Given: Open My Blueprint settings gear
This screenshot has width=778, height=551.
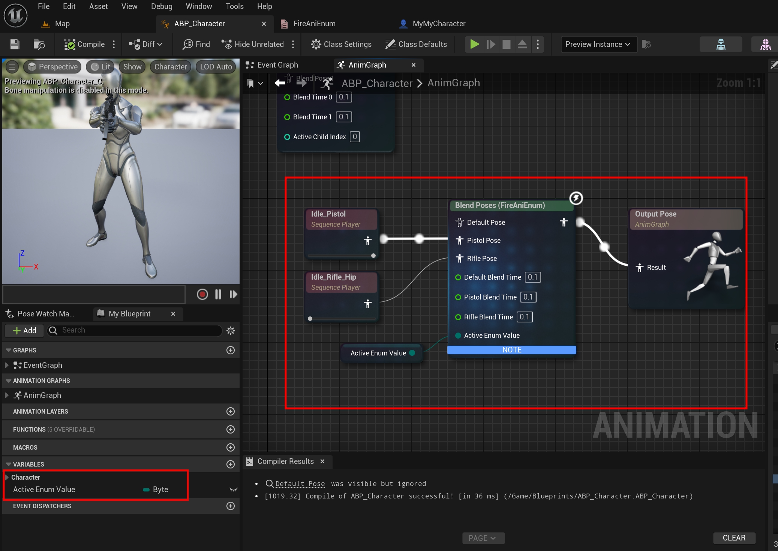Looking at the screenshot, I should point(231,331).
